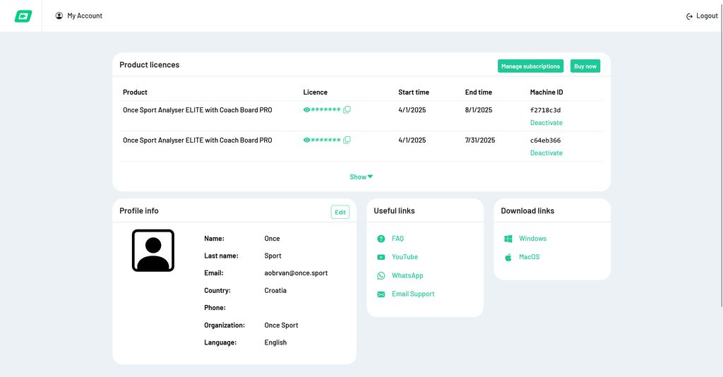Expand the licence list with Show
The image size is (723, 377).
[361, 177]
